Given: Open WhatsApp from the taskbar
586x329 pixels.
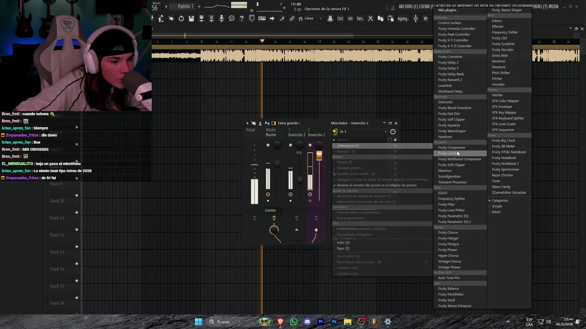Looking at the screenshot, I should pyautogui.click(x=294, y=322).
